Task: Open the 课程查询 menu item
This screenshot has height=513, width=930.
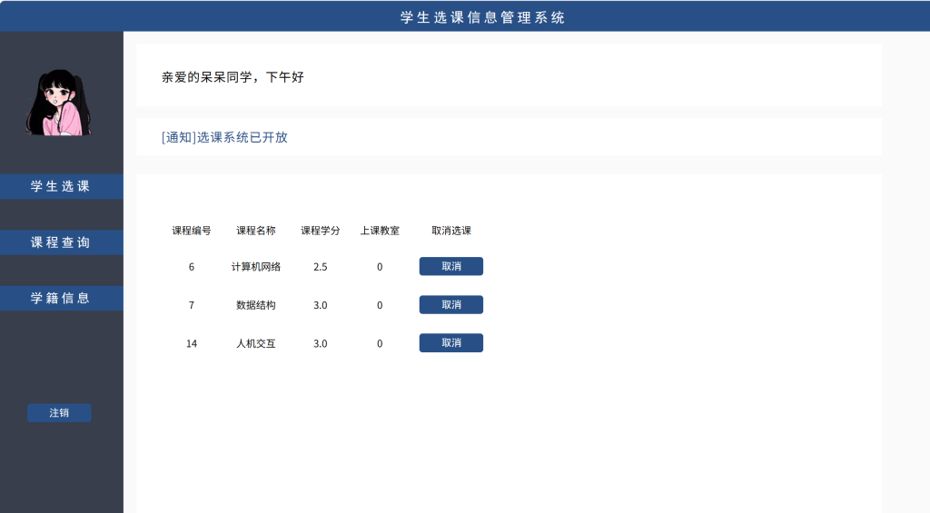Action: point(62,242)
